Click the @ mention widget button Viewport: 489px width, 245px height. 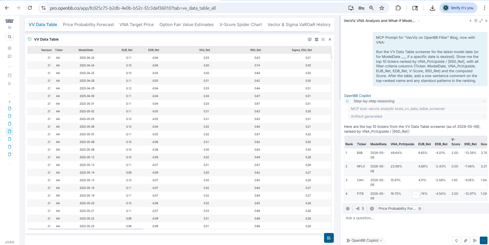tap(372, 209)
